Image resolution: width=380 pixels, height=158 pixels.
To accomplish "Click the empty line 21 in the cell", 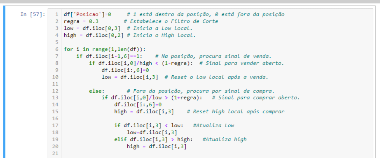I will click(x=175, y=153).
